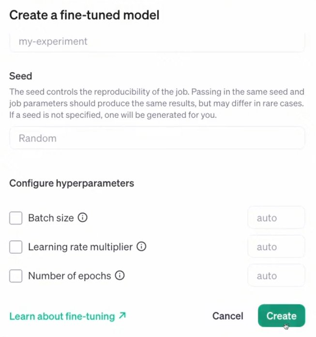Click the Configure hyperparameters heading
316x337 pixels.
tap(72, 184)
